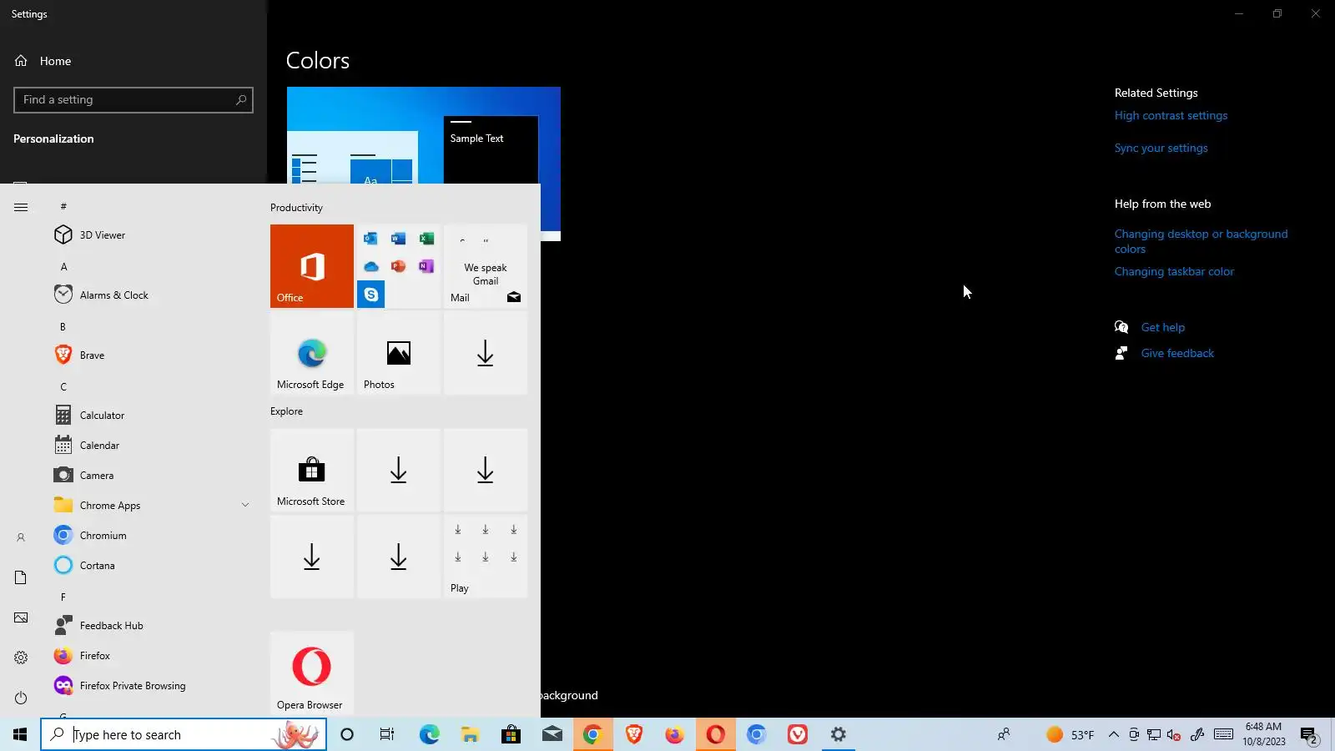
Task: Open Feedback Hub
Action: point(150,626)
